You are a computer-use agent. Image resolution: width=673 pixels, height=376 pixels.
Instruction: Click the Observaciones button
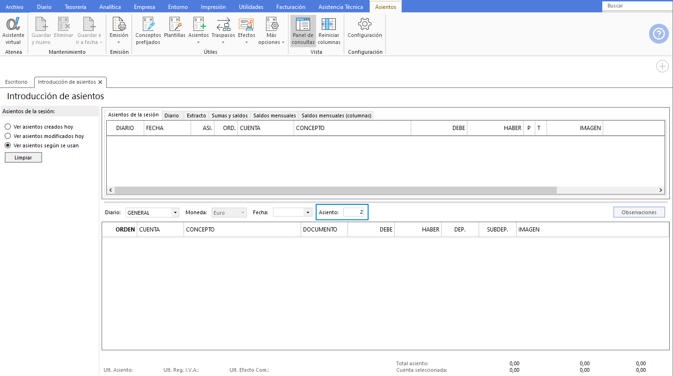point(639,212)
